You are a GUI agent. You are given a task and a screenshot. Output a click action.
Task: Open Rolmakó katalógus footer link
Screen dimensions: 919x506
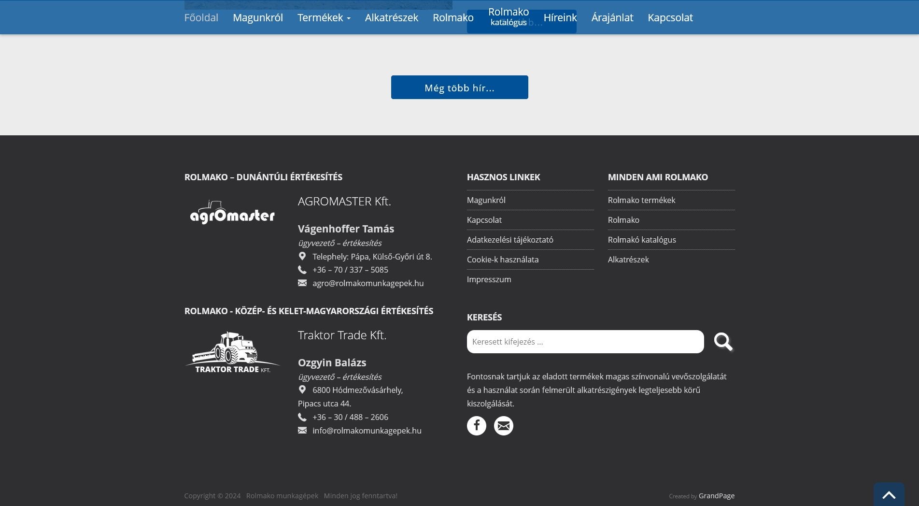(642, 240)
